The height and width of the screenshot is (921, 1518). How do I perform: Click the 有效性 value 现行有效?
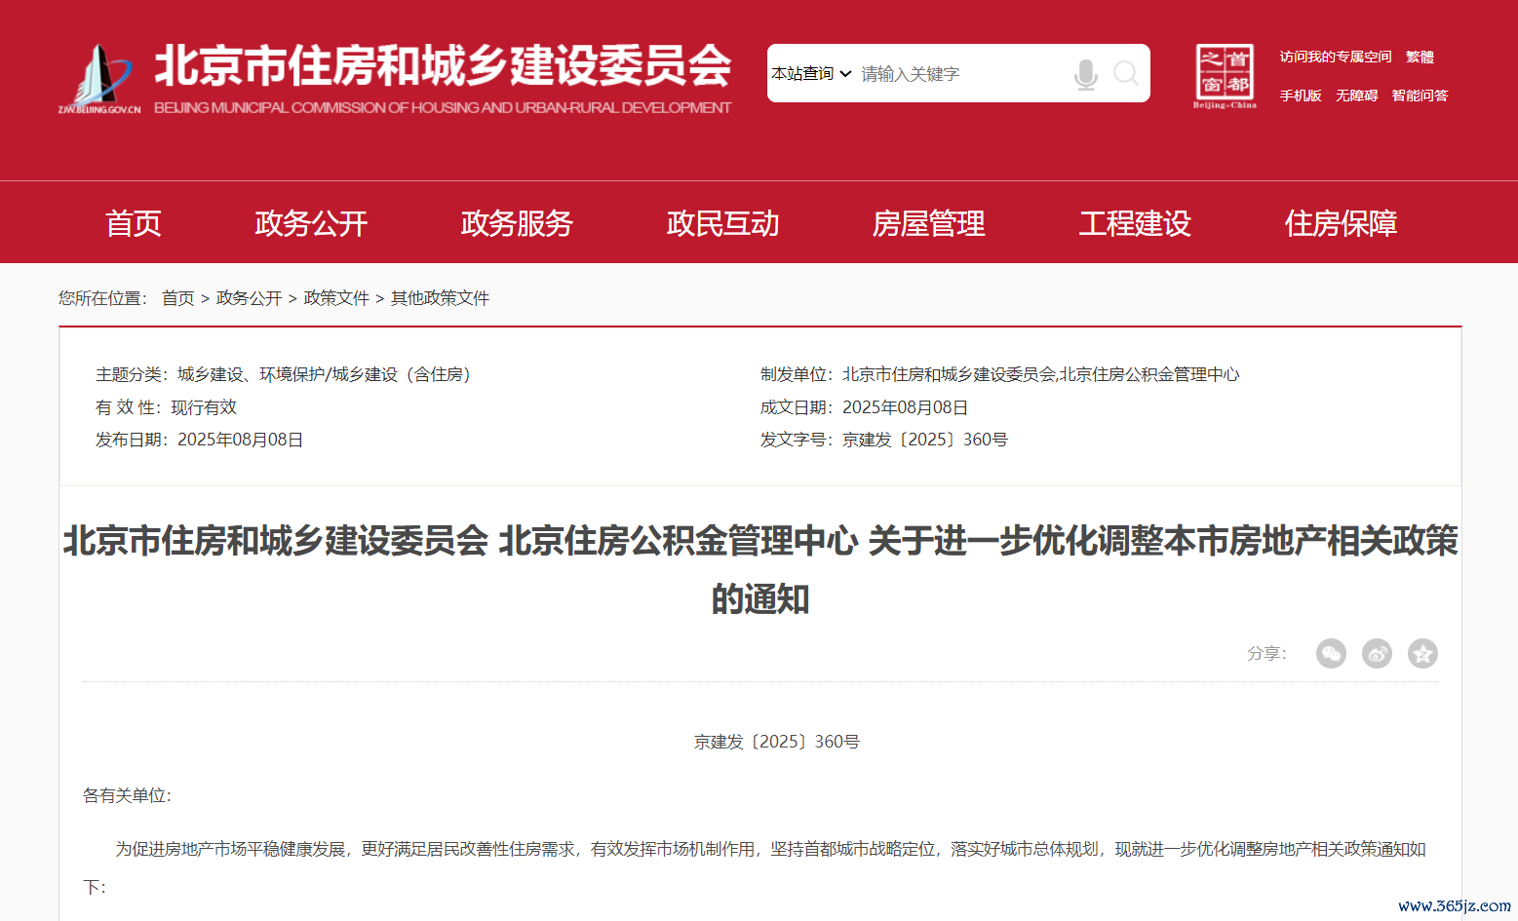click(x=204, y=407)
